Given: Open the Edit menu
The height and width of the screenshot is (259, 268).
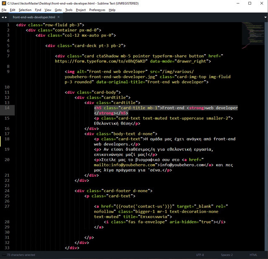Looking at the screenshot, I should pyautogui.click(x=13, y=10).
